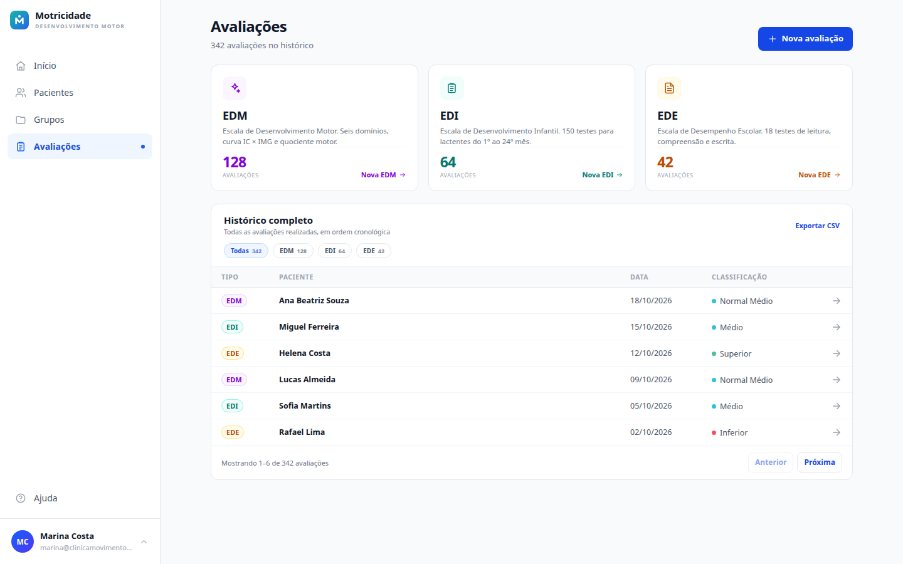The width and height of the screenshot is (903, 564).
Task: Open Helena Costa row arrow
Action: 837,353
